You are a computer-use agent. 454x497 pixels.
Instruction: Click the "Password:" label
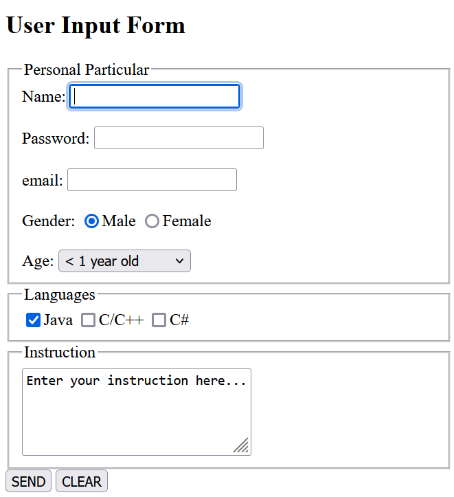tap(56, 139)
